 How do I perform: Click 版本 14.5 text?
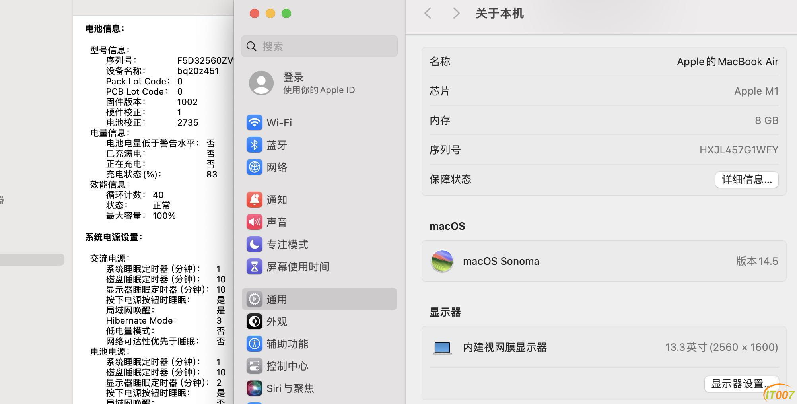tap(757, 261)
